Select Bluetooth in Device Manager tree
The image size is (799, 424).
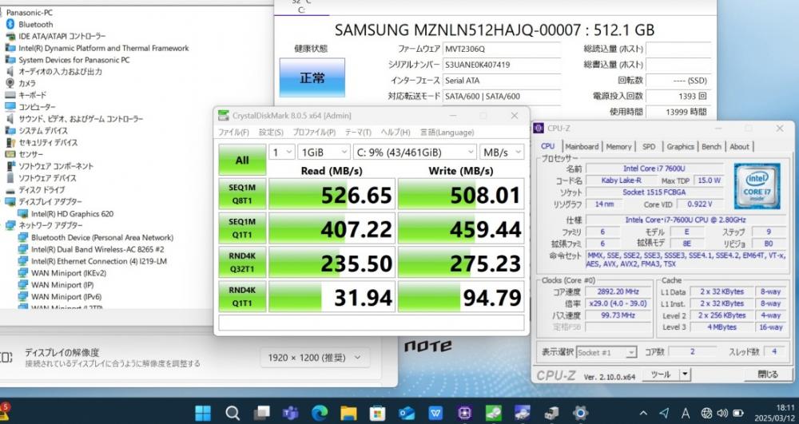(36, 25)
